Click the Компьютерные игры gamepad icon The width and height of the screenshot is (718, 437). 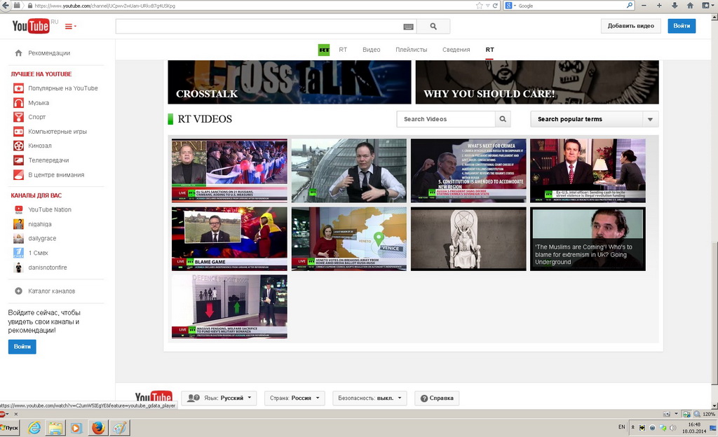[x=18, y=132]
